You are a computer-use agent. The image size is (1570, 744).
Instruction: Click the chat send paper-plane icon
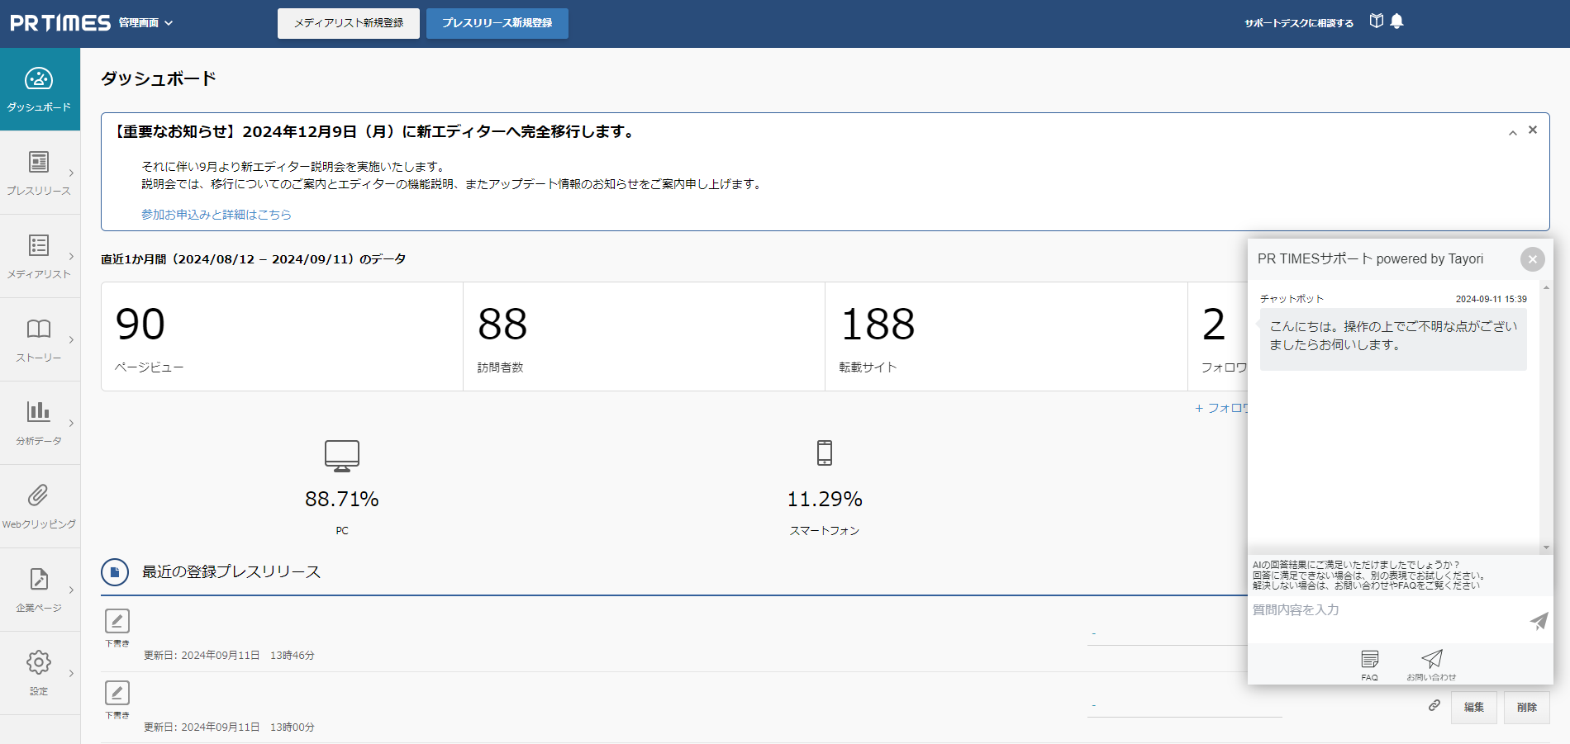point(1538,621)
